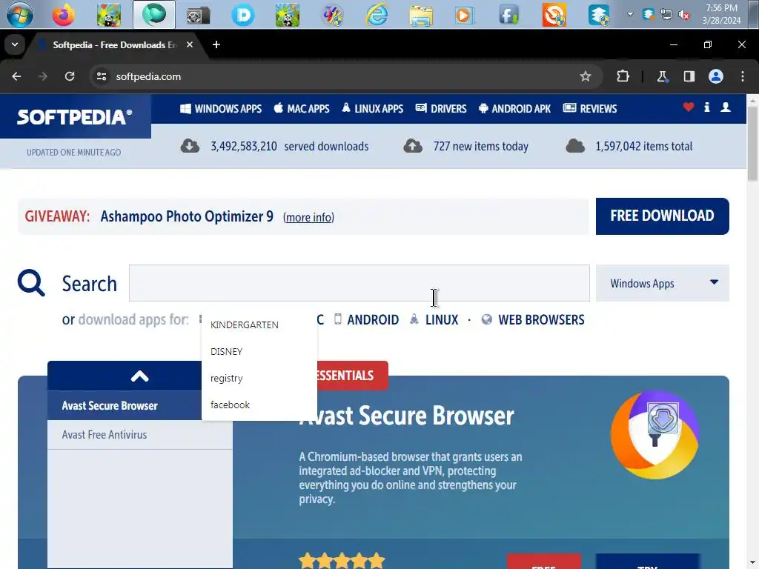Open the file explorer folder taskbar icon
759x569 pixels.
tap(421, 15)
